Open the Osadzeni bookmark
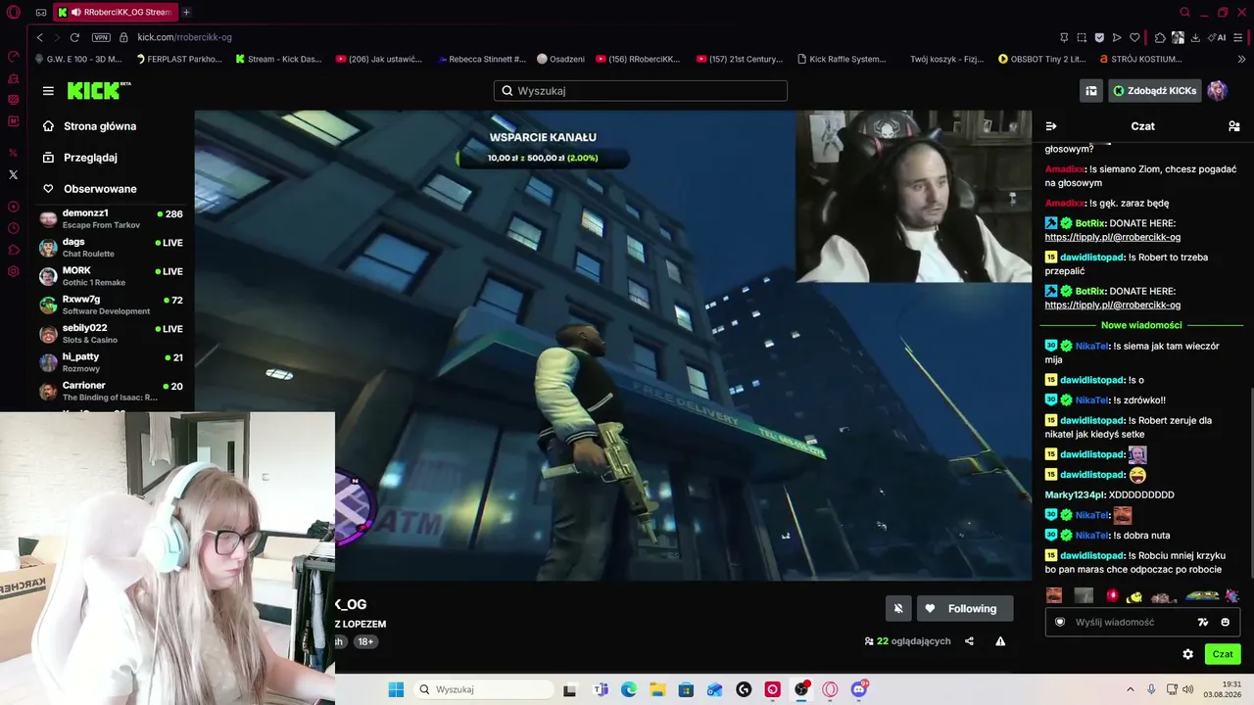The width and height of the screenshot is (1254, 705). coord(560,59)
